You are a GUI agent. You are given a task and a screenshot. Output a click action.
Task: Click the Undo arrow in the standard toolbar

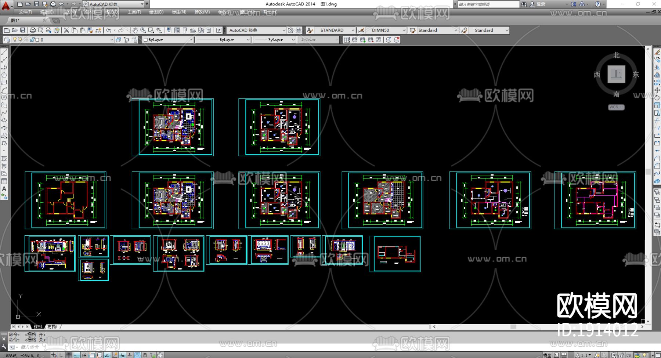109,30
